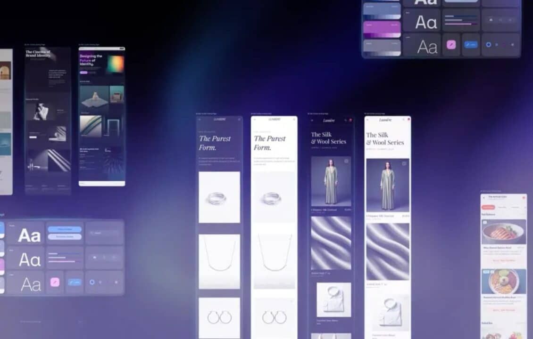Screen dimensions: 533x339
Task: Click the search field in lower-left style guide
Action: pos(104,233)
